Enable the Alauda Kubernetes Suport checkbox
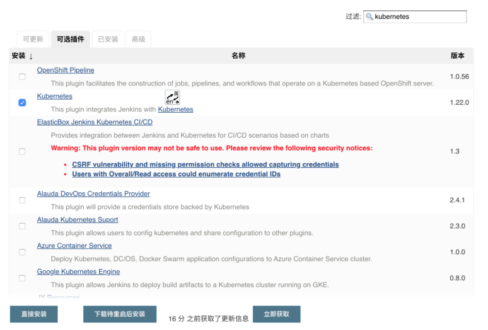The height and width of the screenshot is (330, 488). [x=22, y=226]
